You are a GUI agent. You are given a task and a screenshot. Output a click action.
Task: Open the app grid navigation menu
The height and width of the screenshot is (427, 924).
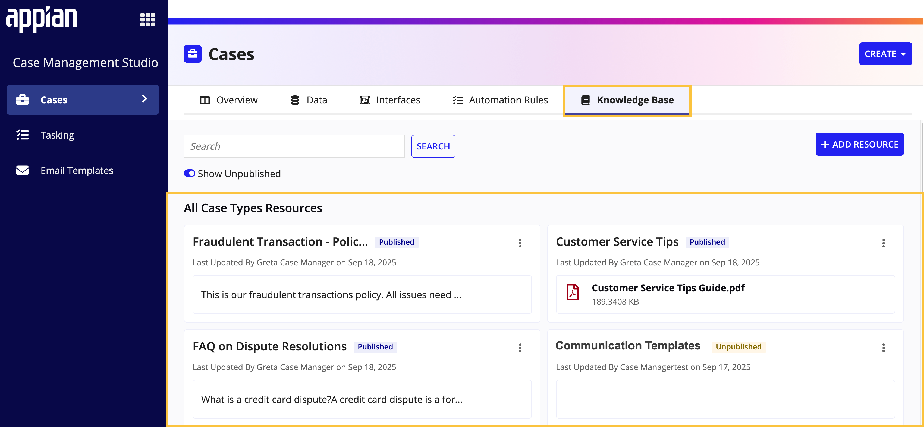coord(148,20)
